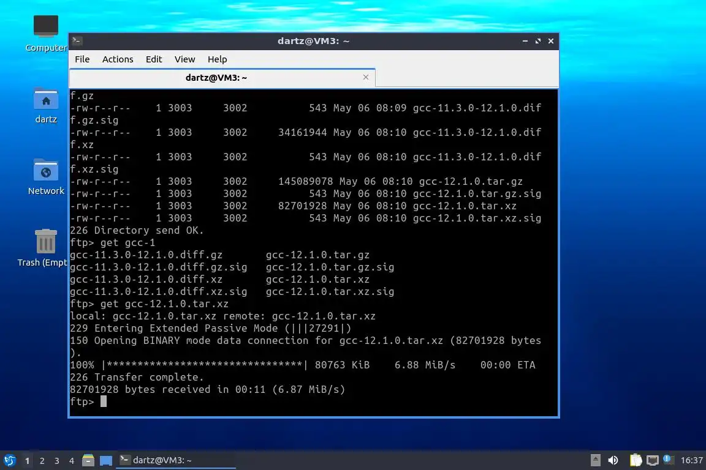The height and width of the screenshot is (470, 706).
Task: Open the Actions menu
Action: (x=118, y=59)
